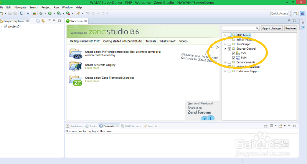
Task: Click the Apigility project icon
Action: pos(76,66)
